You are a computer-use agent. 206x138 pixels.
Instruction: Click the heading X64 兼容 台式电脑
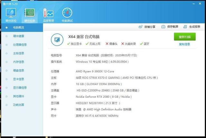coord(84,37)
